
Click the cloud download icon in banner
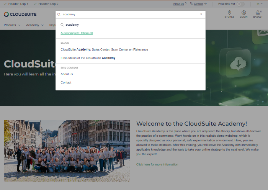(238, 63)
